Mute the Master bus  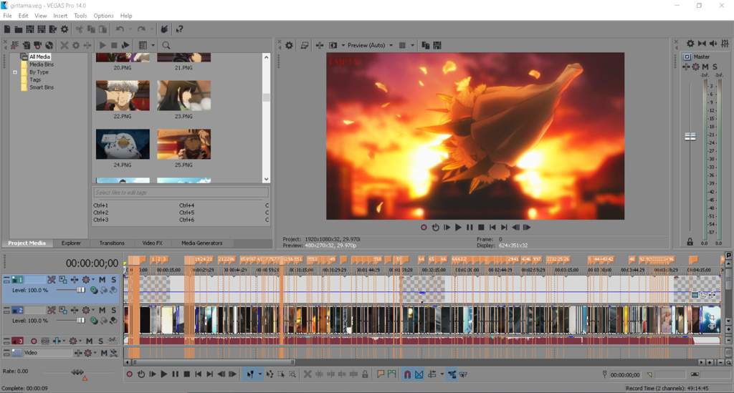(705, 67)
